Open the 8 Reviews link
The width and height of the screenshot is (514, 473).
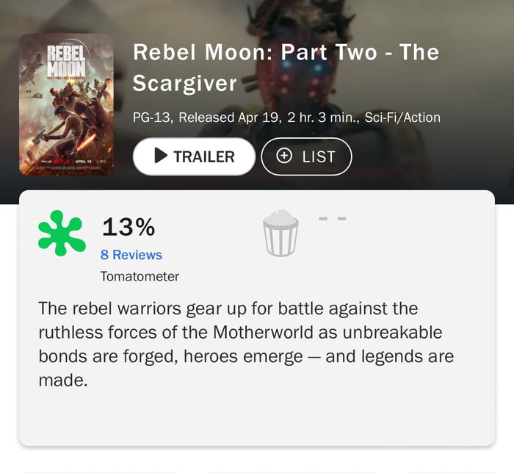(x=131, y=255)
